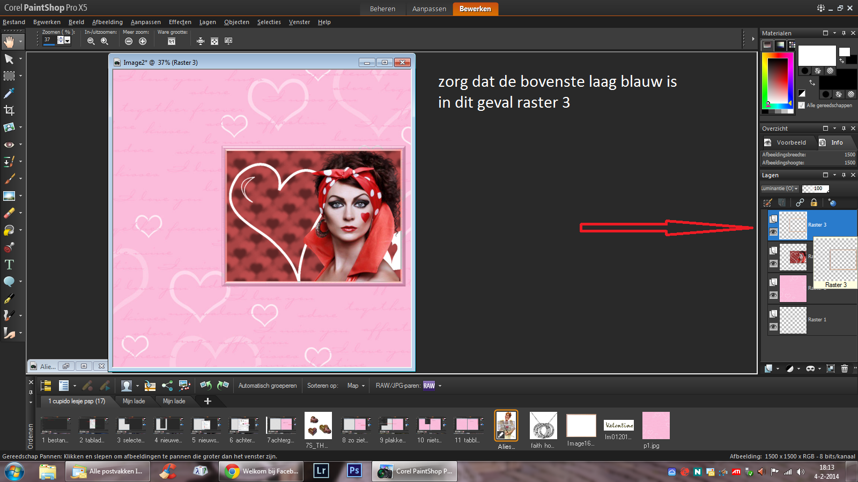This screenshot has width=858, height=482.
Task: Click the zoom to 100% actual size icon
Action: pos(172,41)
